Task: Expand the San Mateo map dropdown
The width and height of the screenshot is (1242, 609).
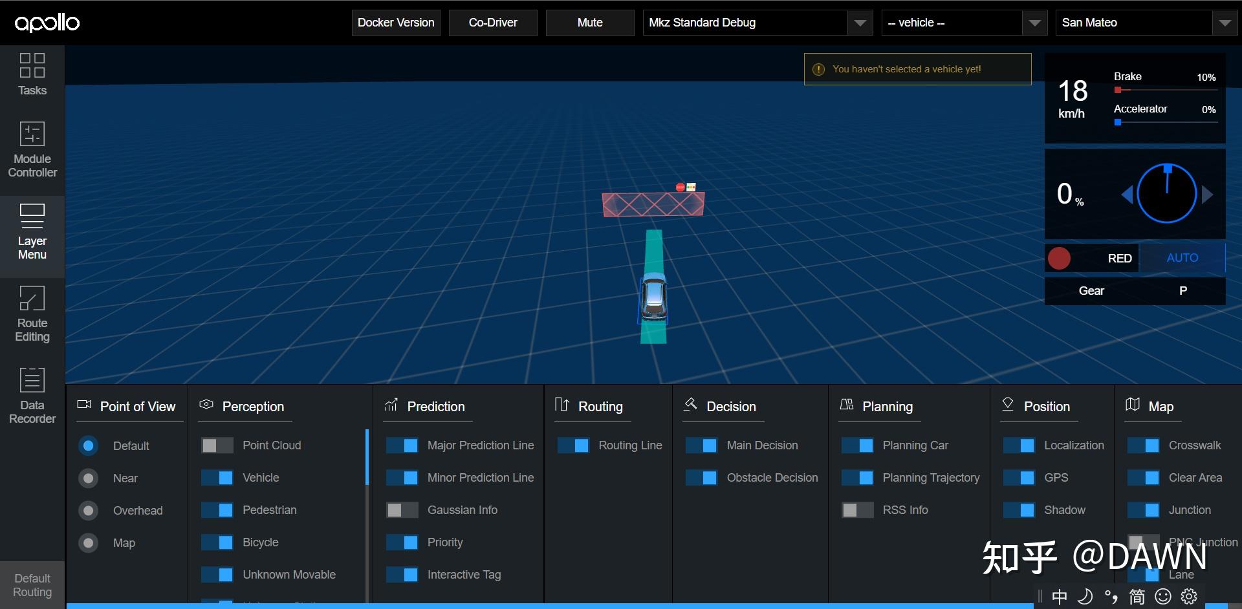Action: (1146, 23)
